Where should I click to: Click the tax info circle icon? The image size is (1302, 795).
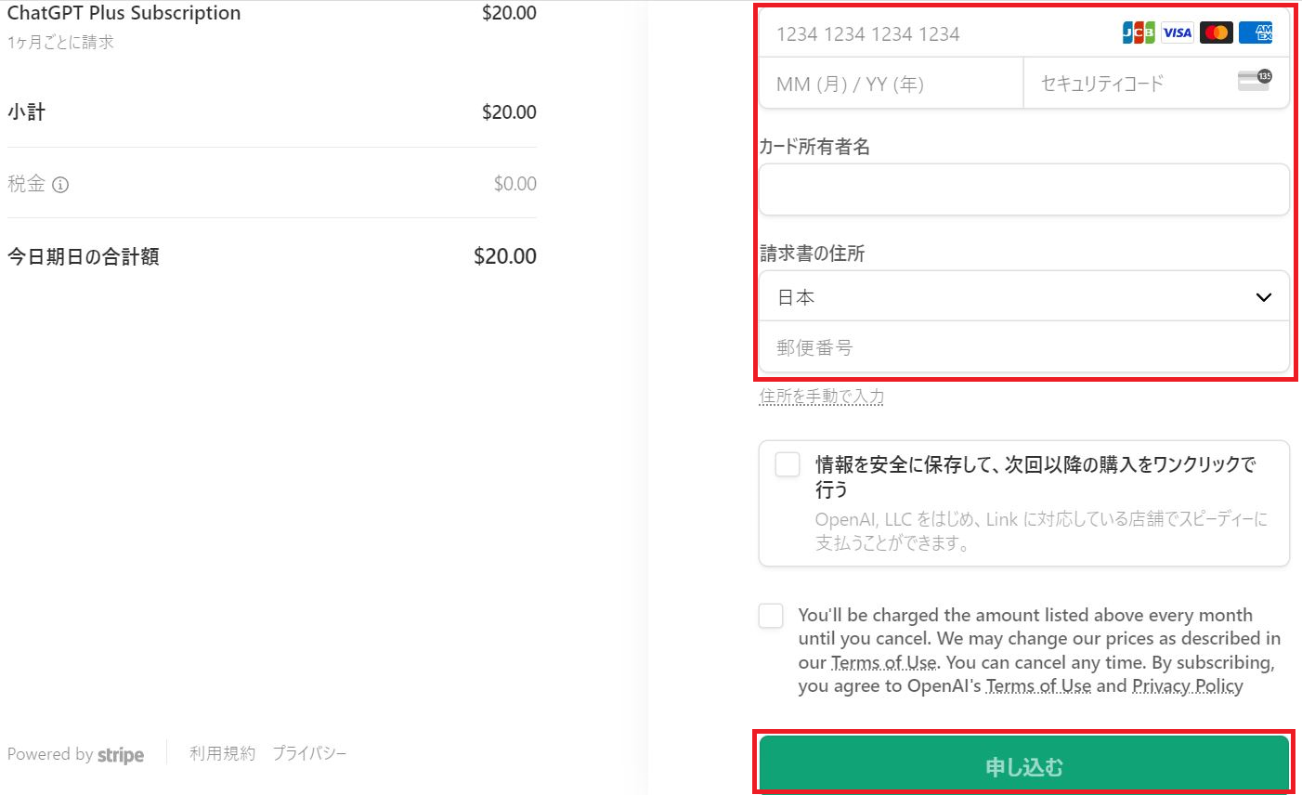(x=60, y=185)
